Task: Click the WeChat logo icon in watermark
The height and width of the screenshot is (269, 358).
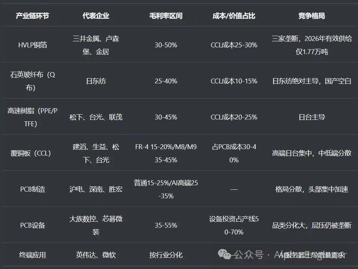Action: [x=225, y=254]
